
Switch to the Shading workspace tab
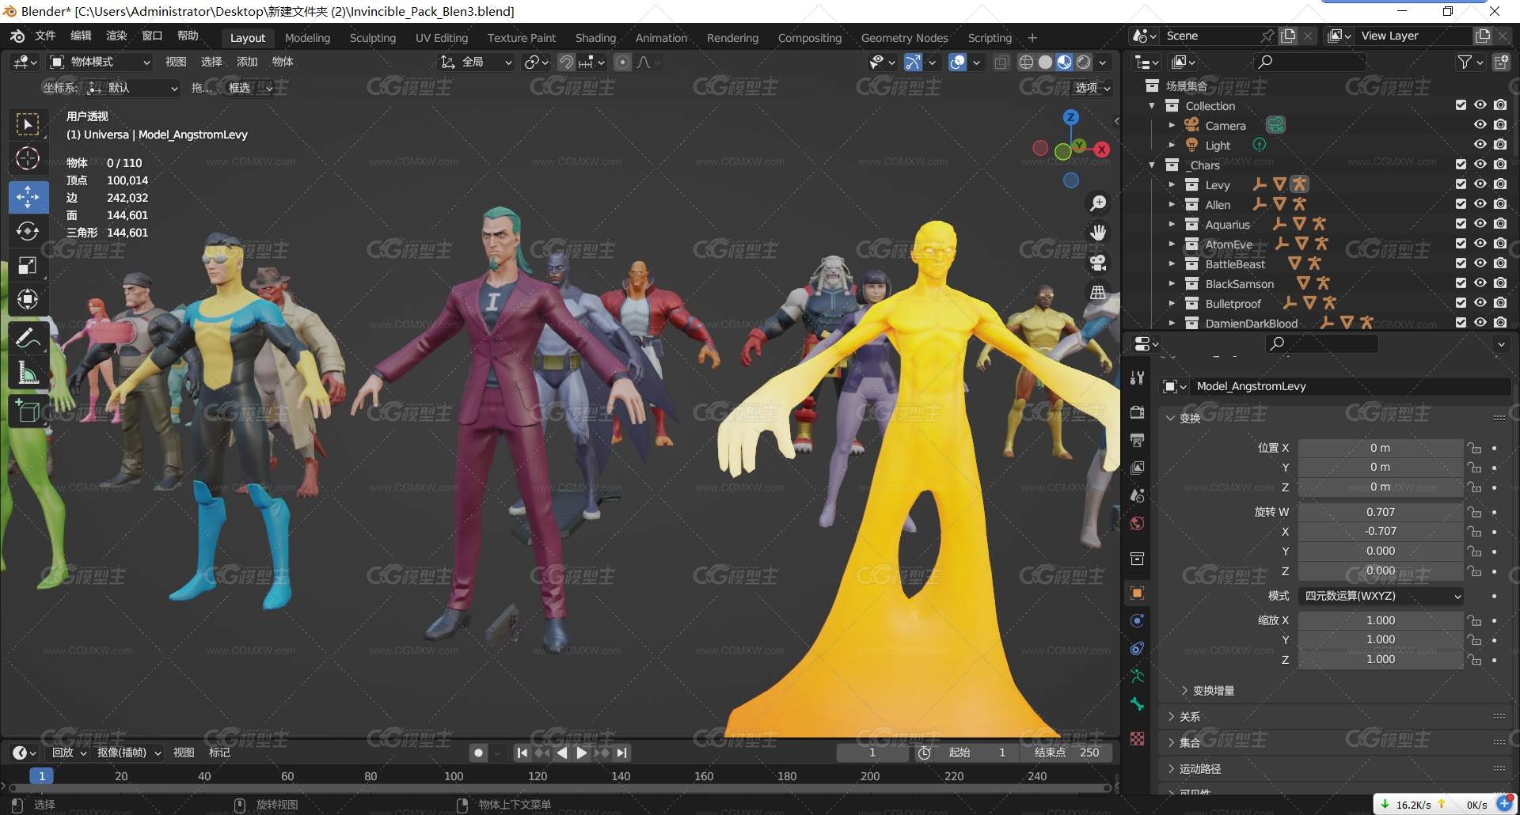point(595,38)
